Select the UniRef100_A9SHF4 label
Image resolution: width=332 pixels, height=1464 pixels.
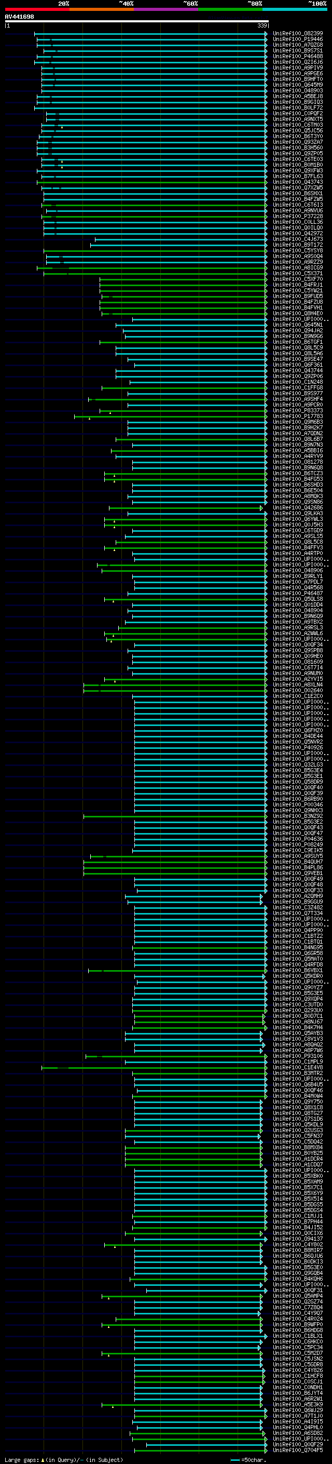point(298,399)
